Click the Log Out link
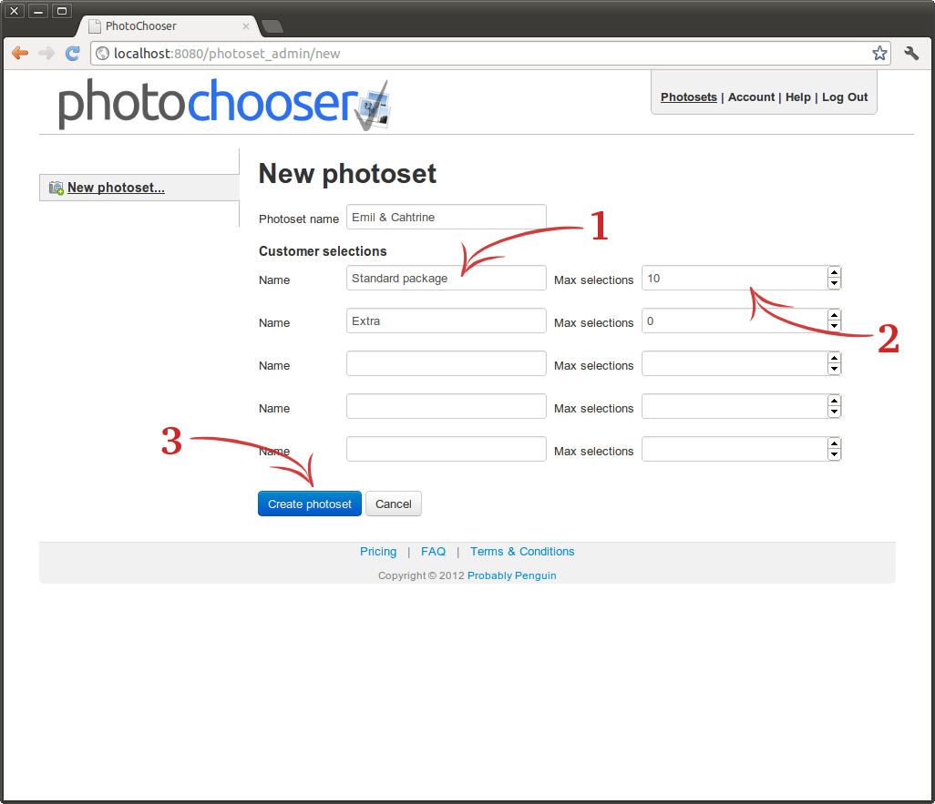This screenshot has height=804, width=935. coord(845,97)
